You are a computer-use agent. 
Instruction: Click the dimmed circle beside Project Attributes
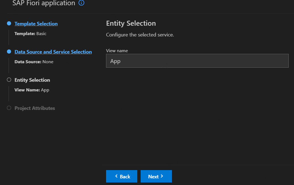click(x=9, y=108)
